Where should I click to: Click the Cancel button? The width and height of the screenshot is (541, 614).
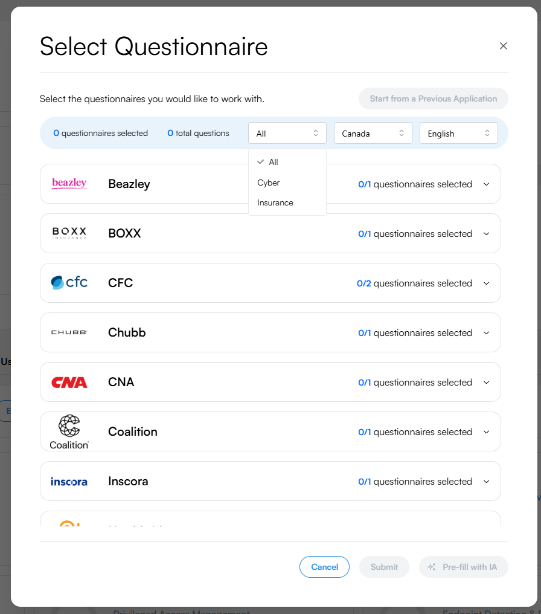tap(324, 567)
